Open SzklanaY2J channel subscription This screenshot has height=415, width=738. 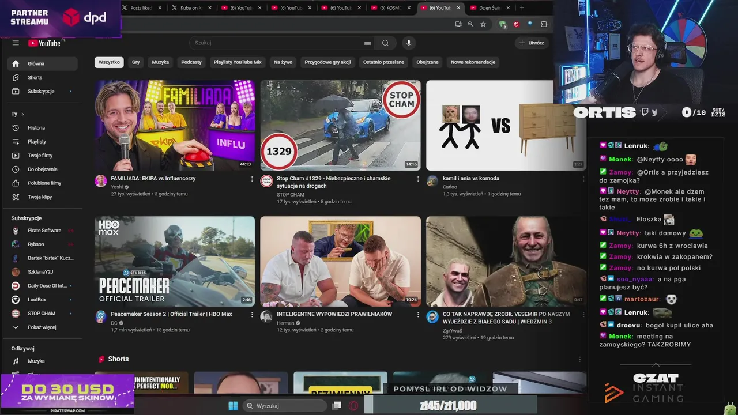(x=42, y=271)
